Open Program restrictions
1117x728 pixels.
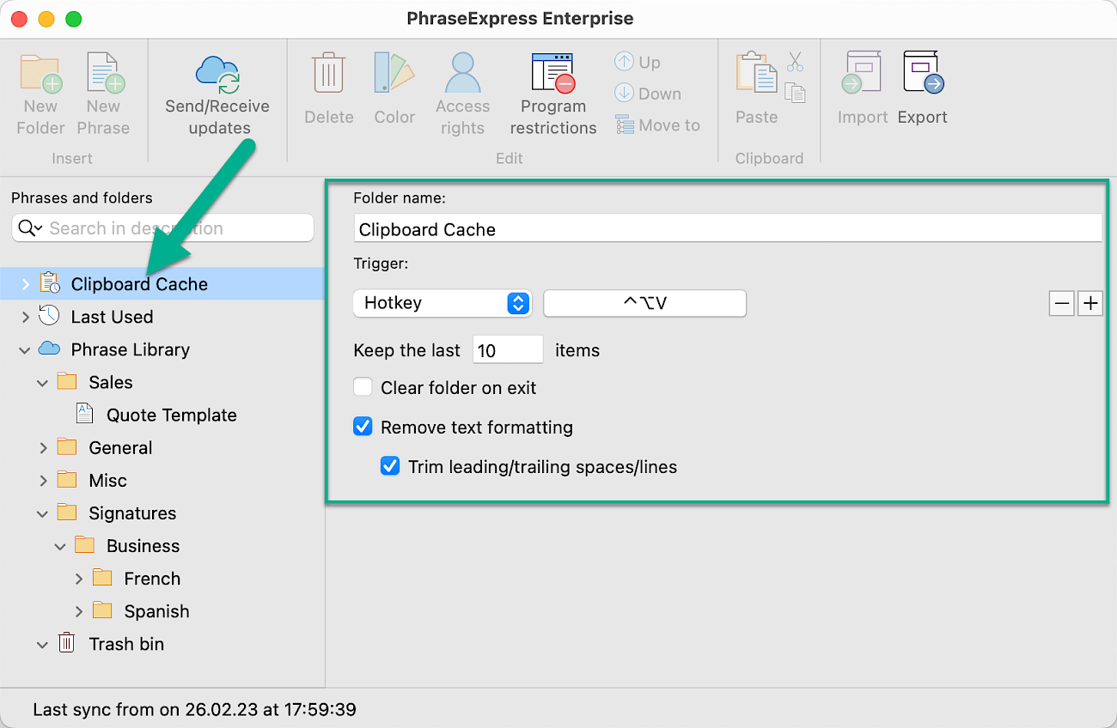553,73
